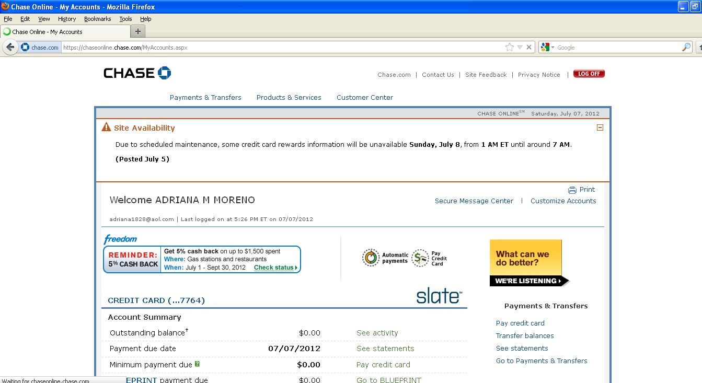Click Pay credit card in the sidebar

click(520, 323)
